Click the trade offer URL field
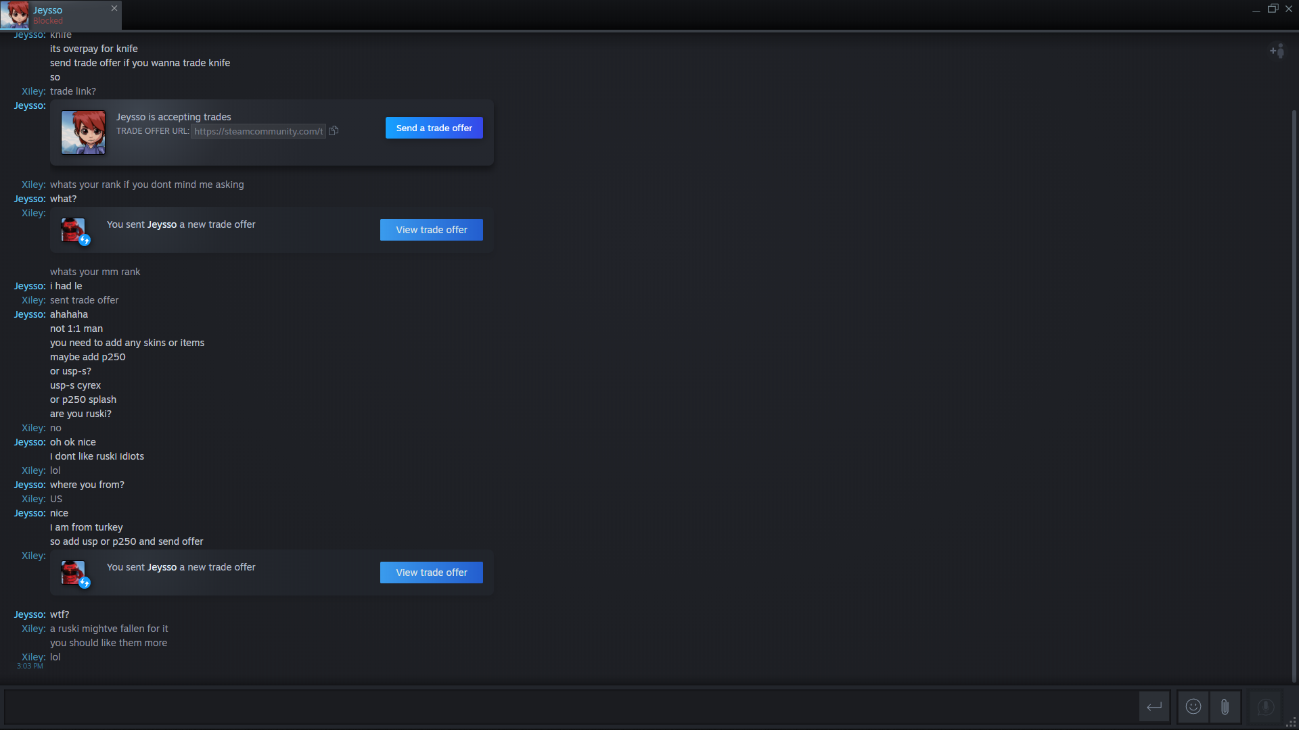This screenshot has height=730, width=1299. (258, 132)
